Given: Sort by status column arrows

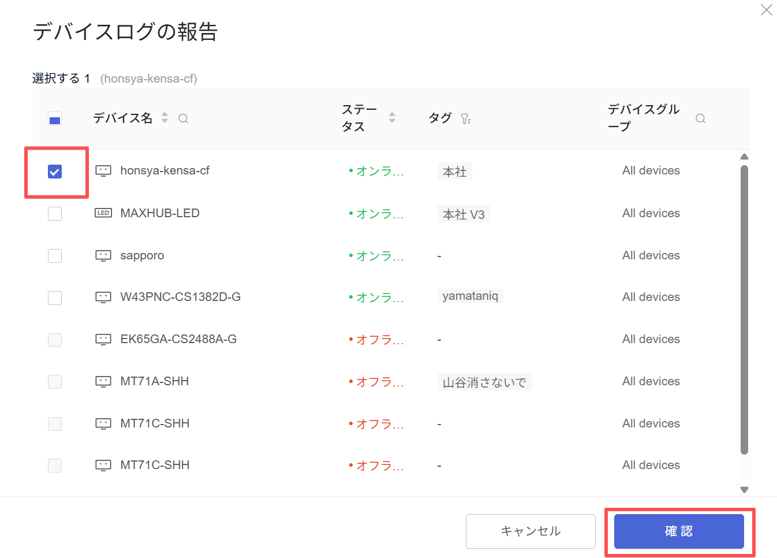Looking at the screenshot, I should pos(392,118).
